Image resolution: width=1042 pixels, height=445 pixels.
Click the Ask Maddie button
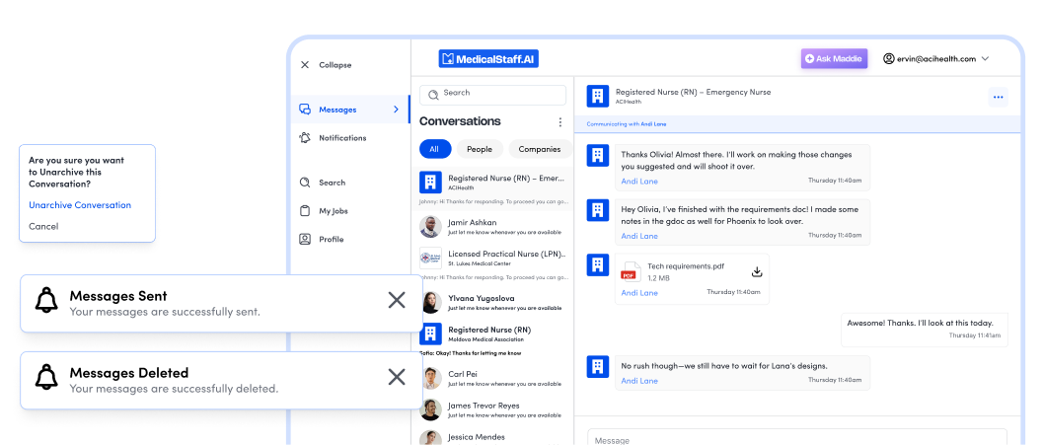click(x=834, y=59)
